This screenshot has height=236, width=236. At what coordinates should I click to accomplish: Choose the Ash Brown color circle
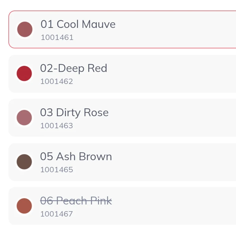[24, 162]
